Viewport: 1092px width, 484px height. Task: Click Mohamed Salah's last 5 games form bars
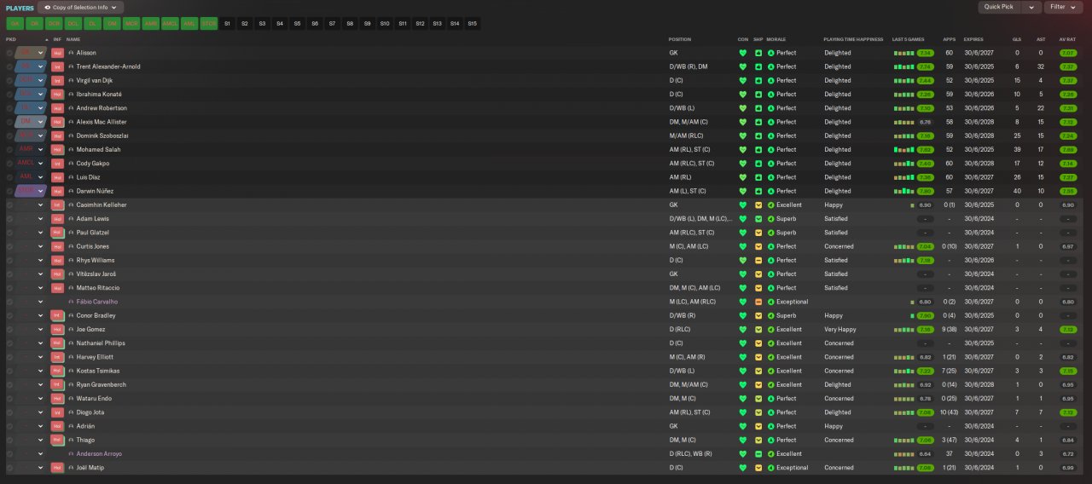click(904, 149)
